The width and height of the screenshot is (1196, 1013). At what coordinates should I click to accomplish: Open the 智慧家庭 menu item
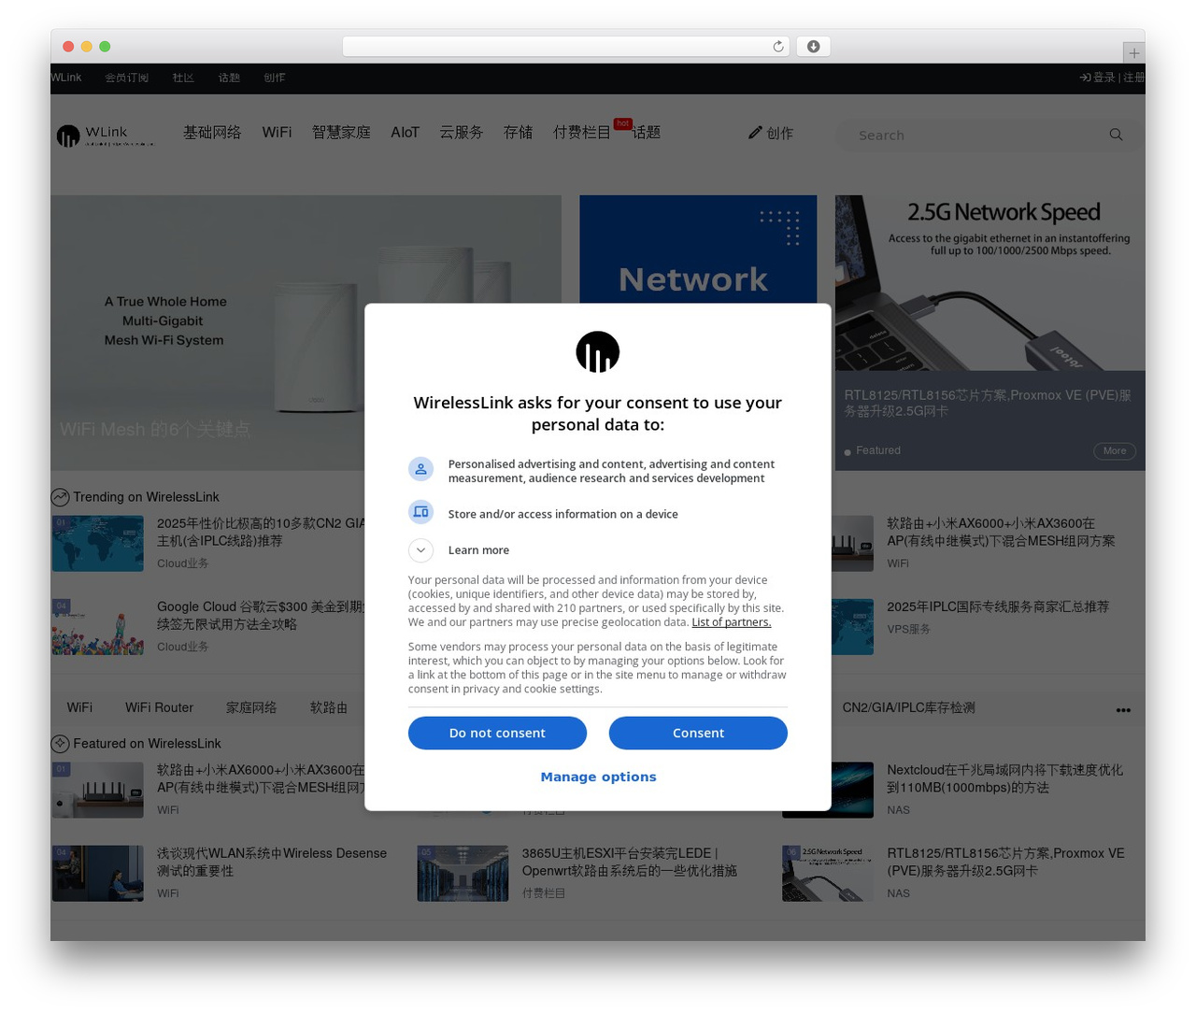[341, 133]
